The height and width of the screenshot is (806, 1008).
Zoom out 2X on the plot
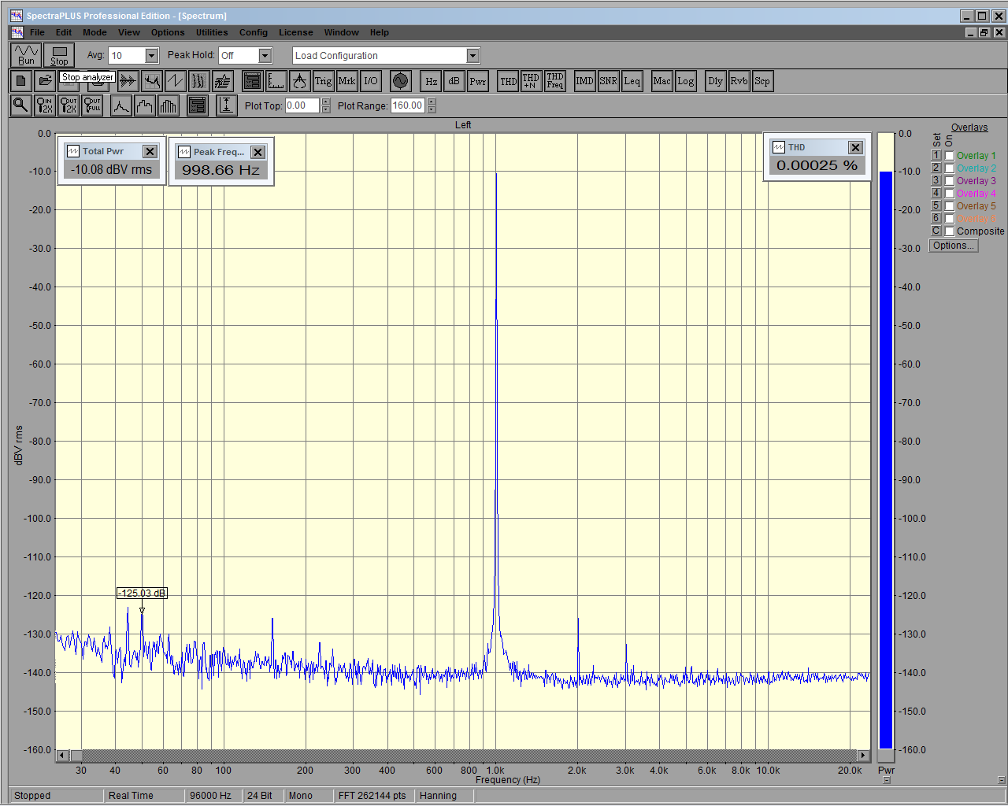(69, 105)
